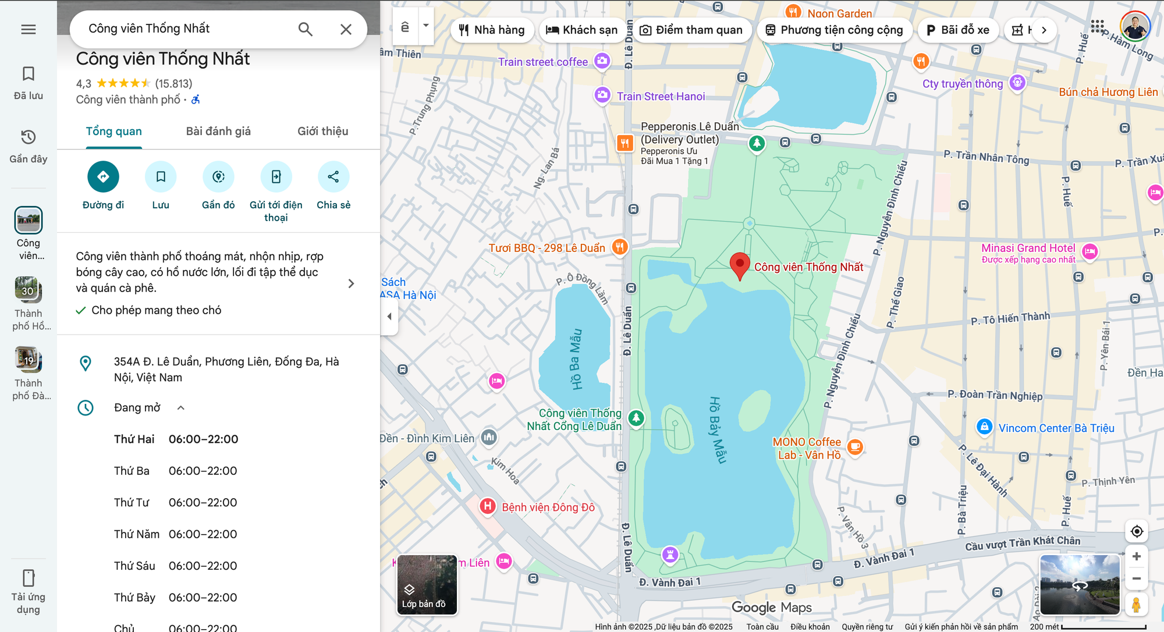Open the hamburger main menu
This screenshot has width=1164, height=632.
coord(29,29)
